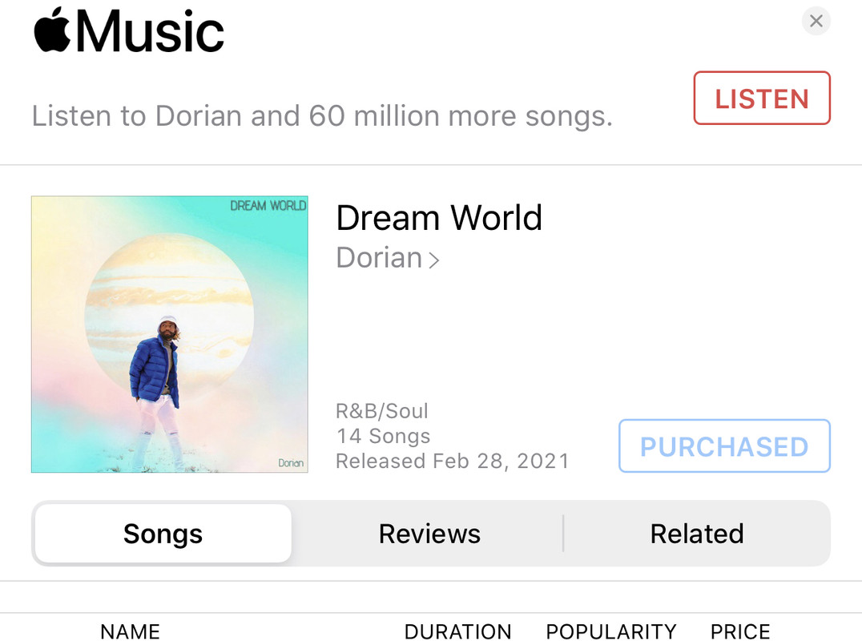
Task: Switch to the Reviews tab
Action: [429, 534]
